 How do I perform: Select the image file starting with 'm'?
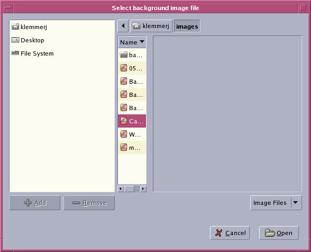(132, 148)
